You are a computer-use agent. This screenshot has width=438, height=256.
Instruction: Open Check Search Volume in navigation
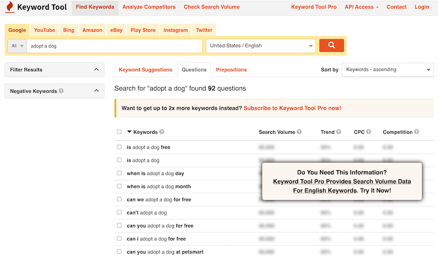212,7
